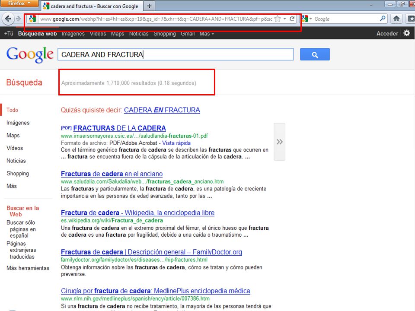Screen dimensions: 415x311
Task: Go back with the browser back arrow
Action: (x=8, y=19)
